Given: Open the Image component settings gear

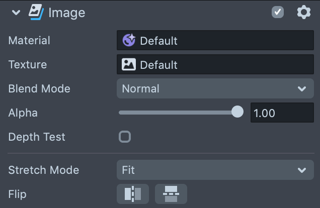Looking at the screenshot, I should (x=303, y=13).
